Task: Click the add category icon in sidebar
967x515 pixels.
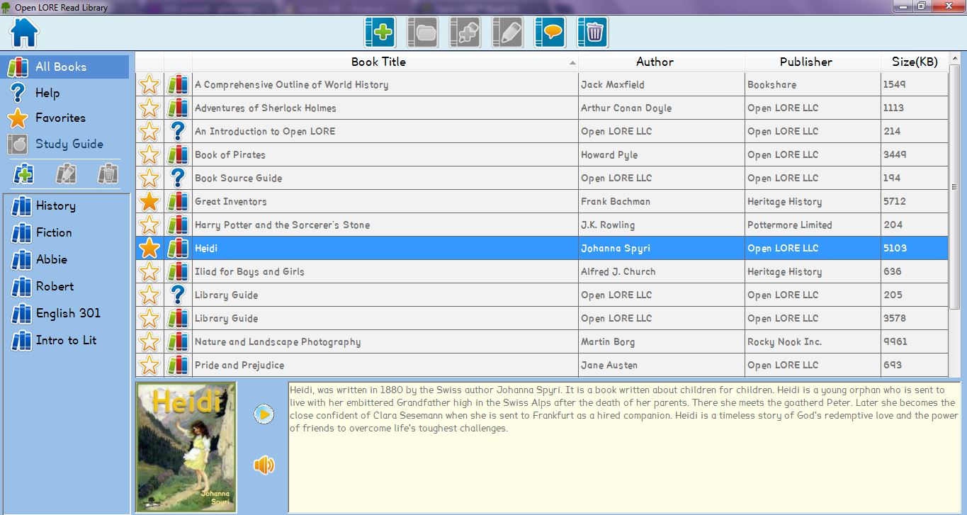Action: click(x=24, y=174)
